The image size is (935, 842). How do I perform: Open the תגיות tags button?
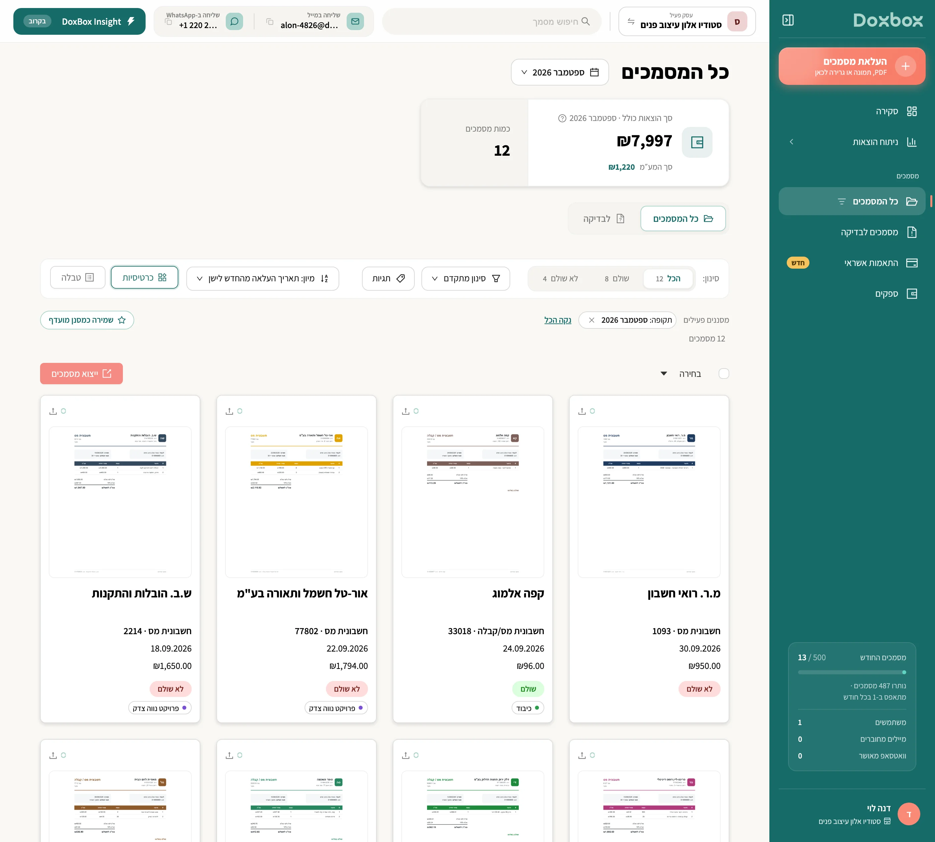click(388, 279)
